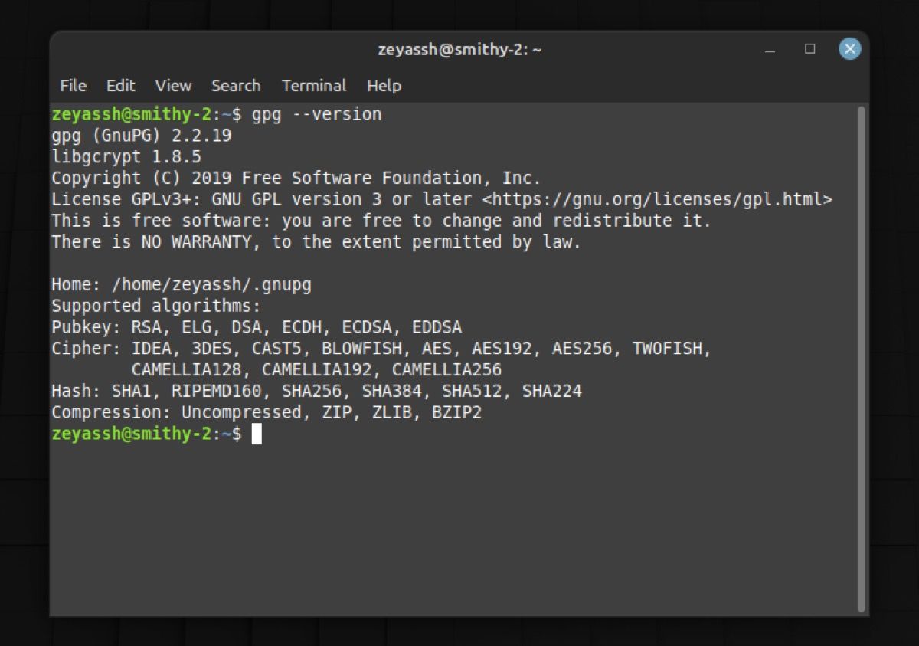The height and width of the screenshot is (646, 919).
Task: Click the word BZIP2 in Compression line
Action: pos(456,413)
